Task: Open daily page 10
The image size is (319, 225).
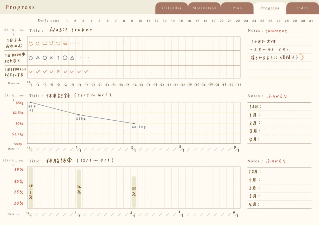Action: [x=140, y=21]
